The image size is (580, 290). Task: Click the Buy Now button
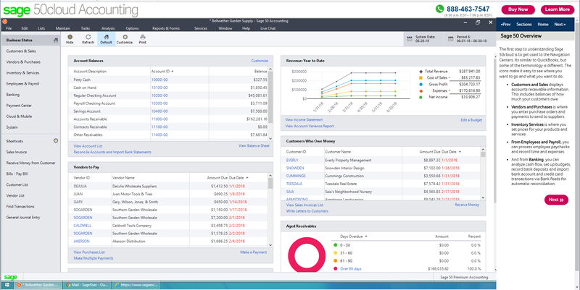coord(518,9)
